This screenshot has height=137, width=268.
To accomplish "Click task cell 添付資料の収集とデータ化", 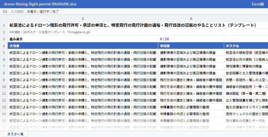I will 246,121.
